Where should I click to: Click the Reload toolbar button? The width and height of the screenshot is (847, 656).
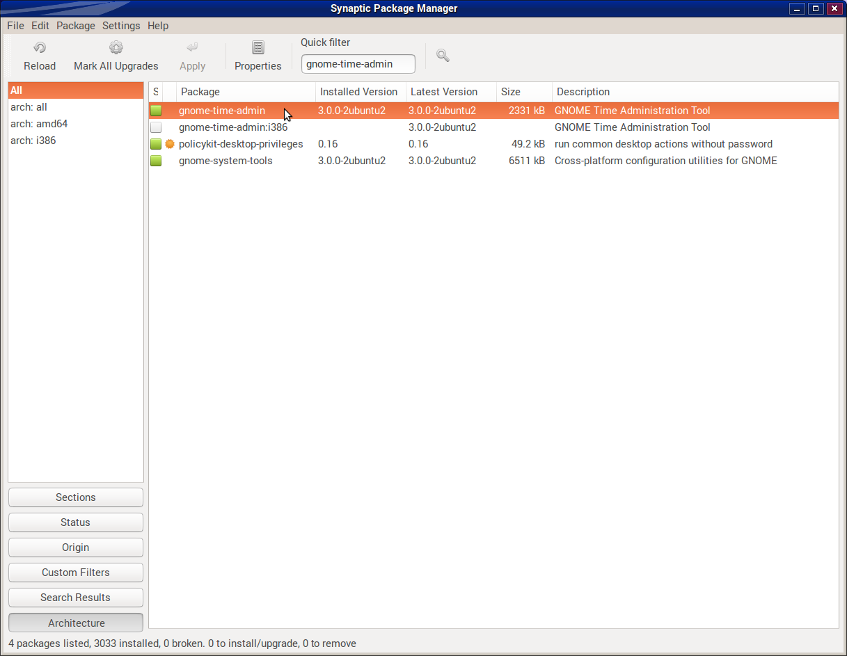pos(40,56)
